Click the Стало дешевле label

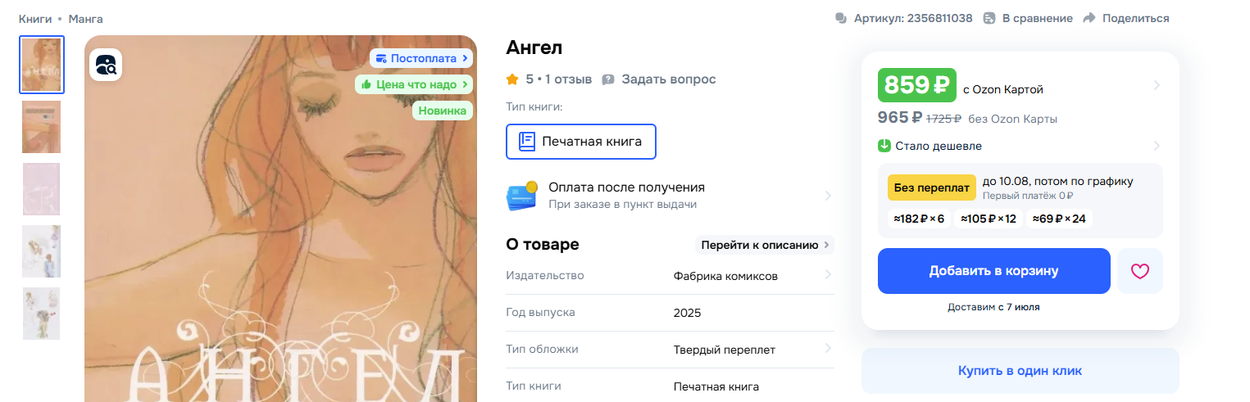[939, 146]
